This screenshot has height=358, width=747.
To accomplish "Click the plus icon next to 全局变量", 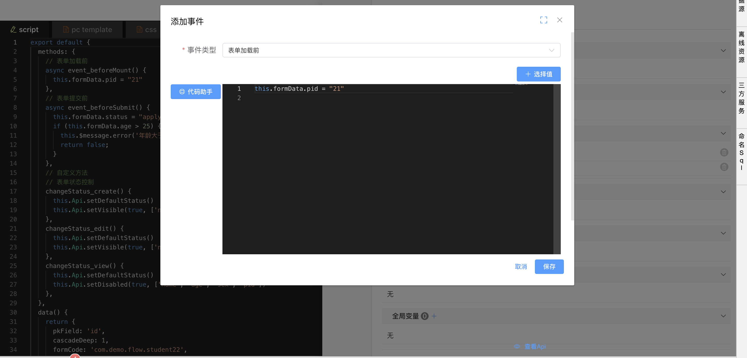I will click(434, 316).
